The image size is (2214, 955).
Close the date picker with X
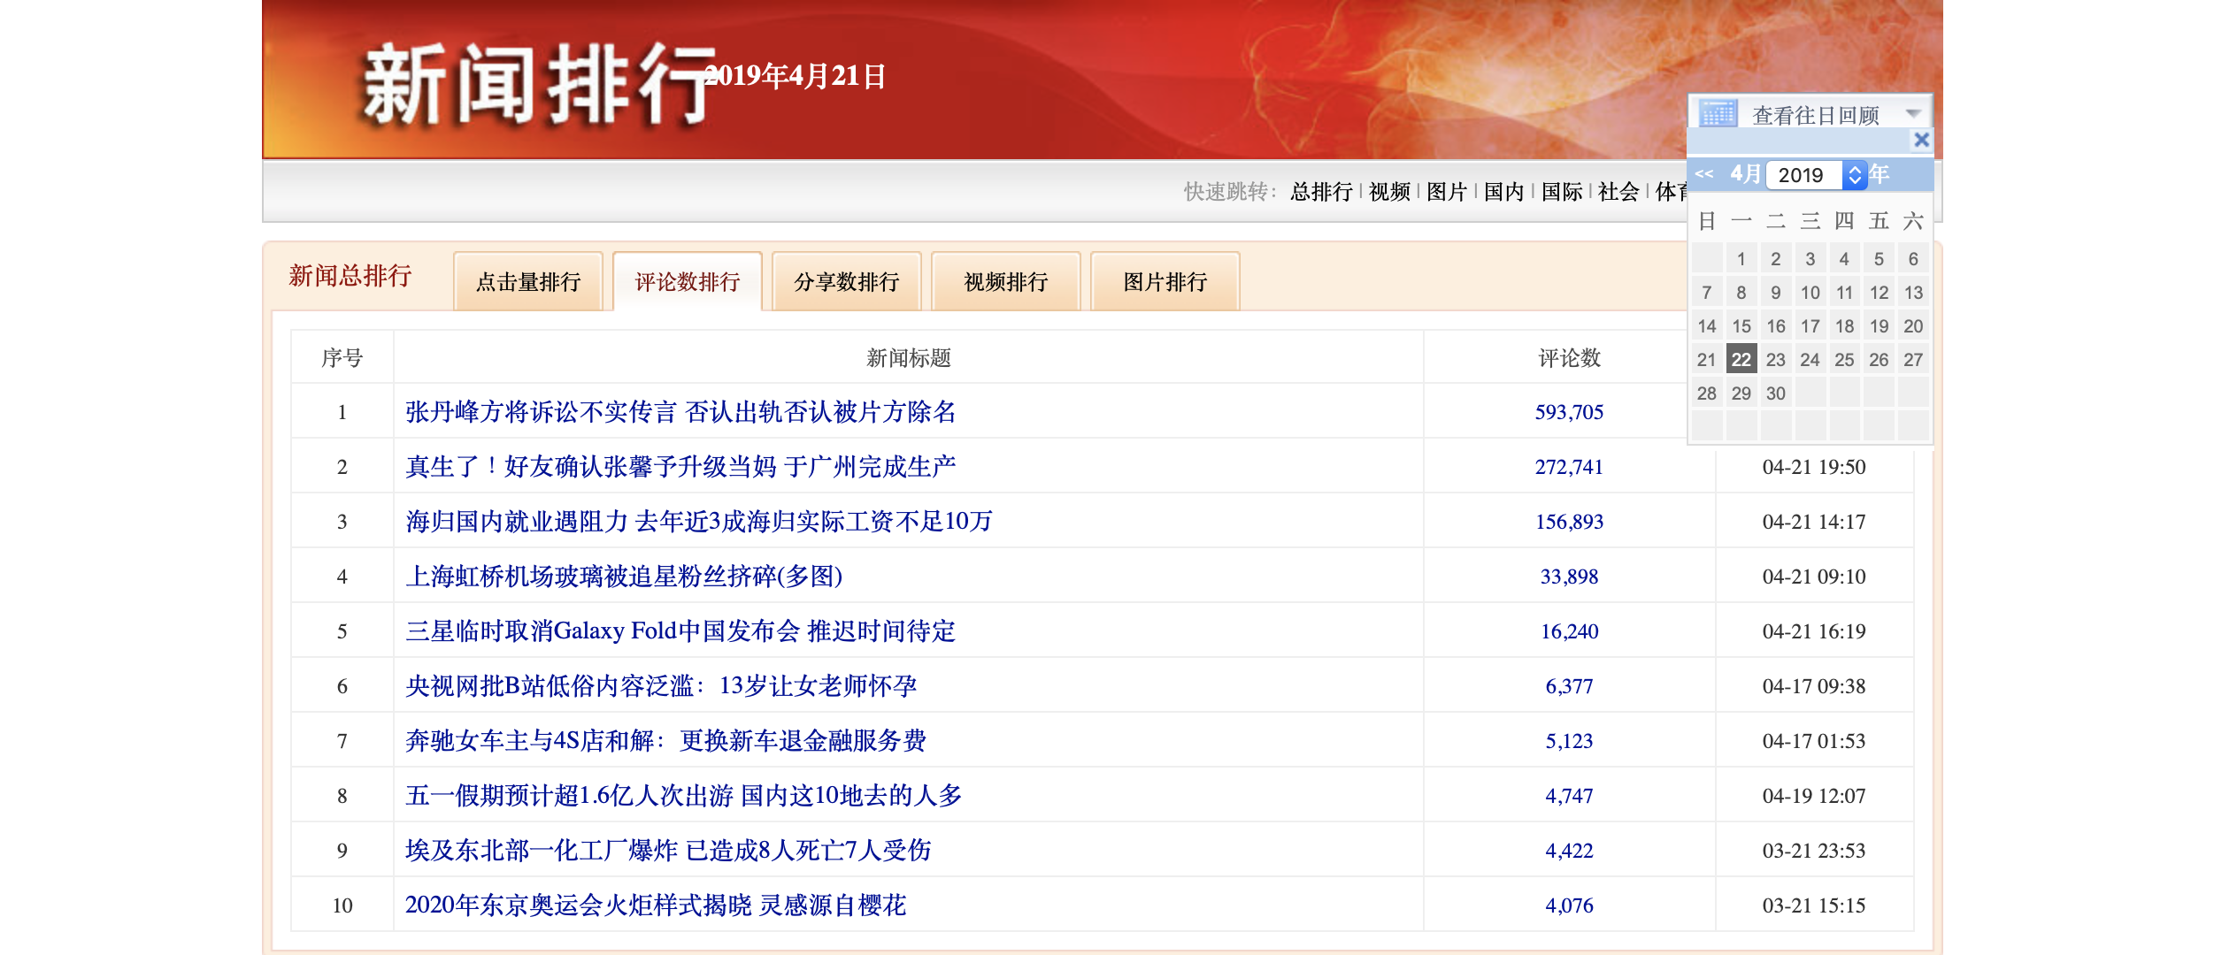point(1921,140)
